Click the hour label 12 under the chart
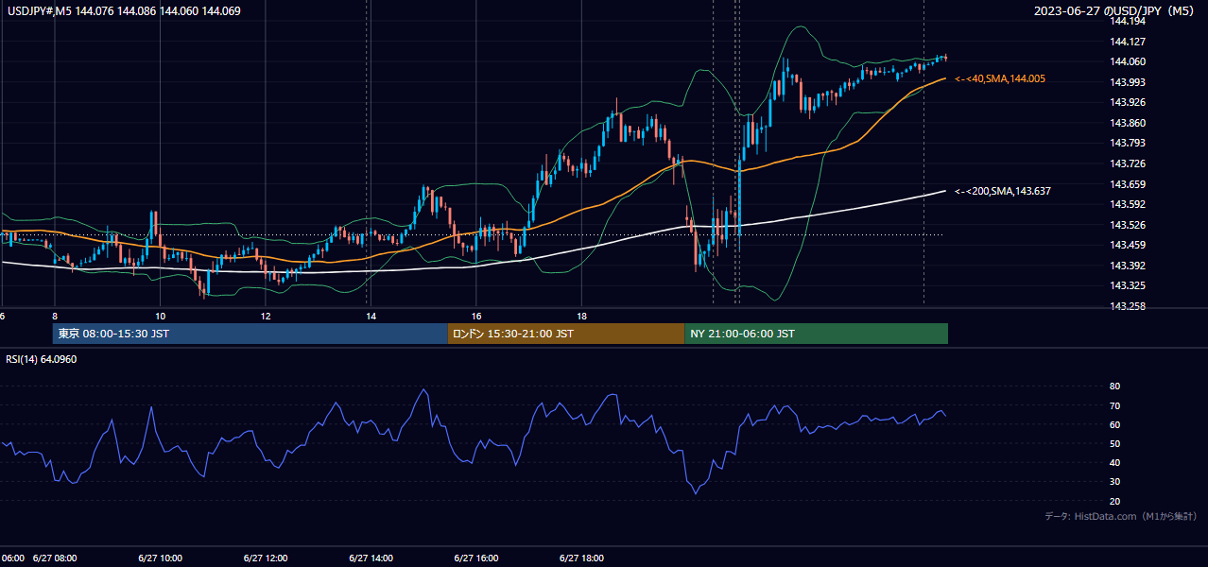 click(x=266, y=317)
